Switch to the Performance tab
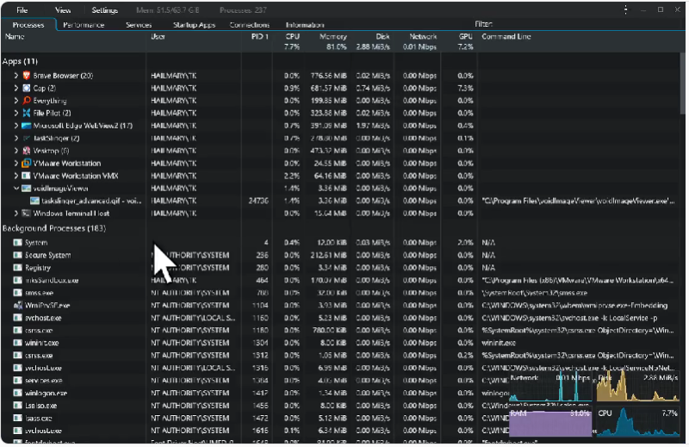The width and height of the screenshot is (689, 447). [84, 25]
